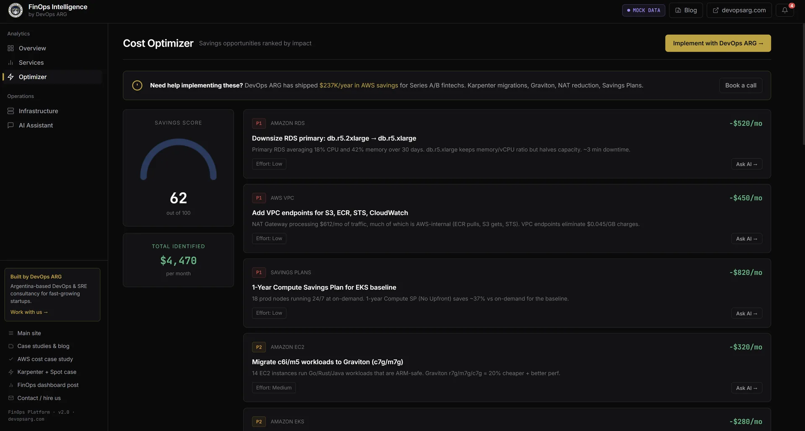Click Implement with DevOps ARG button
The height and width of the screenshot is (431, 805).
pyautogui.click(x=718, y=43)
